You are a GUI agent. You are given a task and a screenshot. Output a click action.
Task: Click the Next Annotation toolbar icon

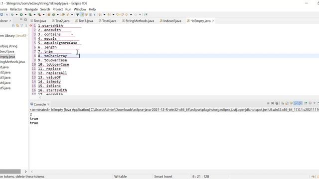click(x=100, y=14)
